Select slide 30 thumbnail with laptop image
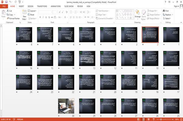This screenshot has height=121, width=183. pyautogui.click(x=66, y=106)
